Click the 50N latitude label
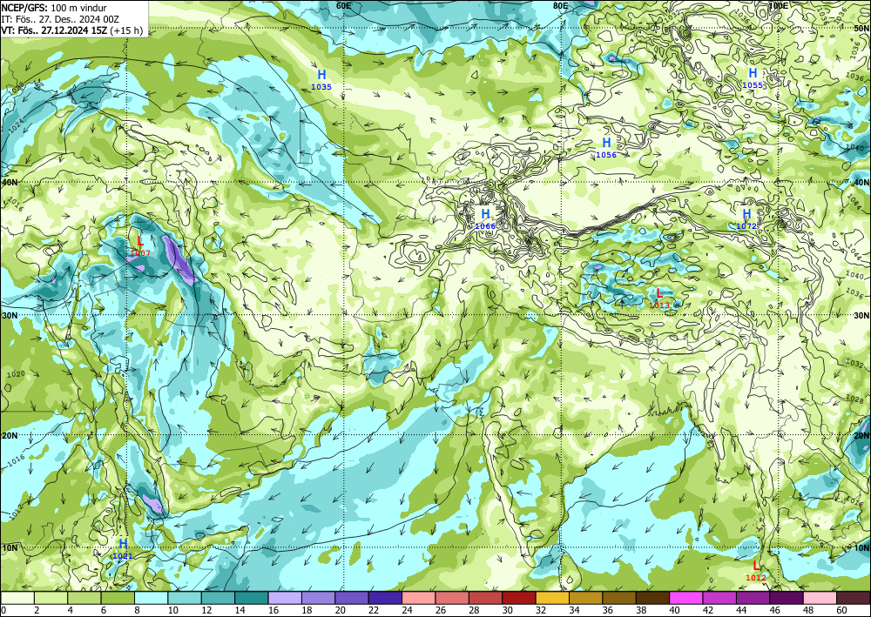Viewport: 871px width, 617px height. point(861,27)
